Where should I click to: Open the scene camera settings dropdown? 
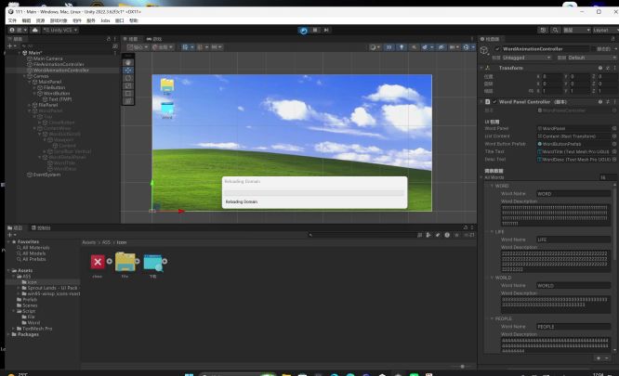click(454, 47)
